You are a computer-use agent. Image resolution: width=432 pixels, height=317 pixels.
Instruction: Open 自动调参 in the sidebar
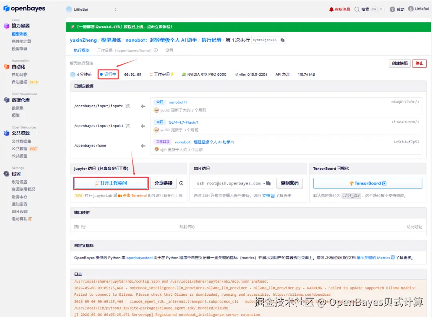coord(20,75)
